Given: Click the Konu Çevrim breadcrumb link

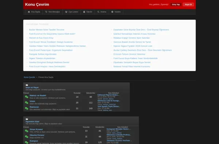Looking at the screenshot, I should pos(29,77).
